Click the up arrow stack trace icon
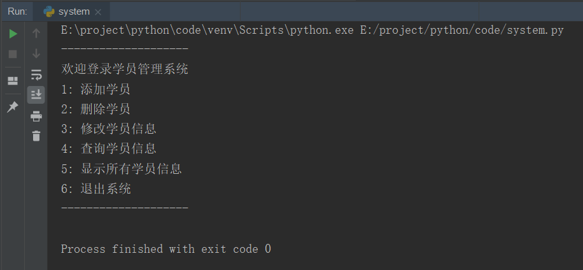The image size is (583, 270). (x=36, y=34)
